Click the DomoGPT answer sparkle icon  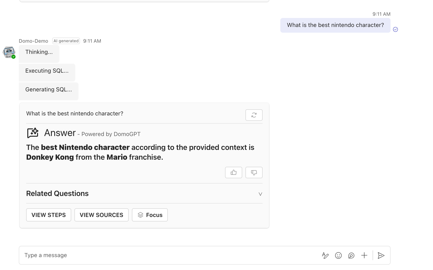click(x=33, y=133)
